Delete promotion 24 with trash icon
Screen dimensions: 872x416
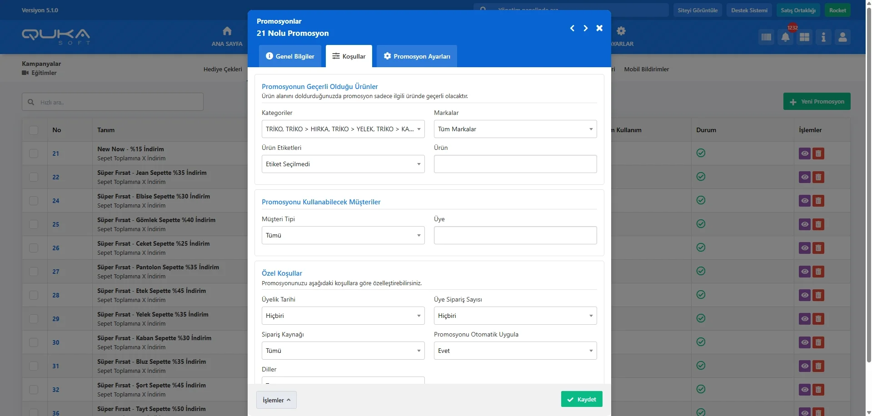(818, 201)
